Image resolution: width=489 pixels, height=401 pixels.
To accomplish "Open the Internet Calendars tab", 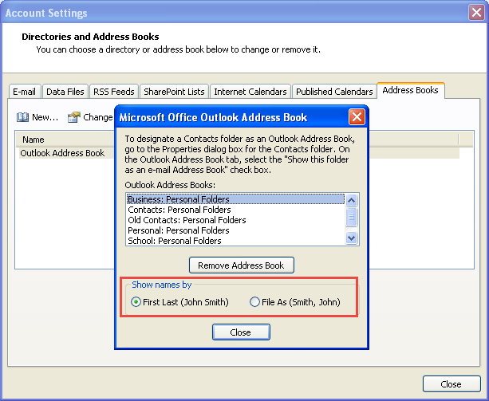I will pyautogui.click(x=250, y=92).
